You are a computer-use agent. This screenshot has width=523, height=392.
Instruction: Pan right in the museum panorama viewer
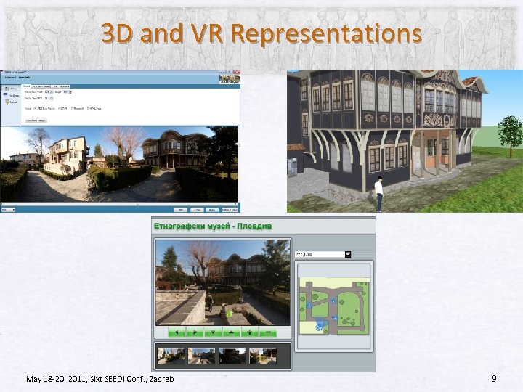tap(195, 332)
